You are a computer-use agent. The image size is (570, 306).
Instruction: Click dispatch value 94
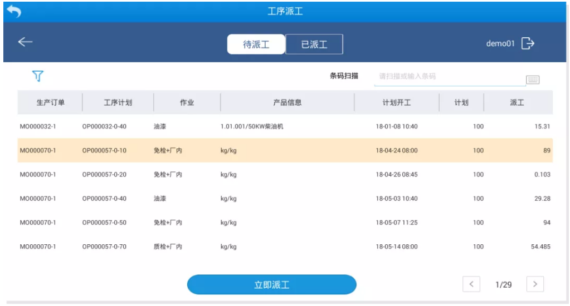click(547, 223)
